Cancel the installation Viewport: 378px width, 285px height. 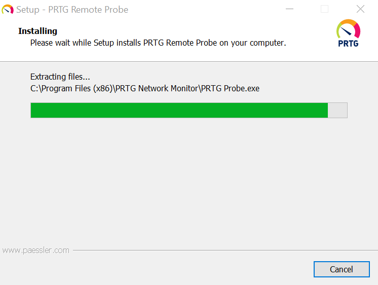tap(341, 269)
